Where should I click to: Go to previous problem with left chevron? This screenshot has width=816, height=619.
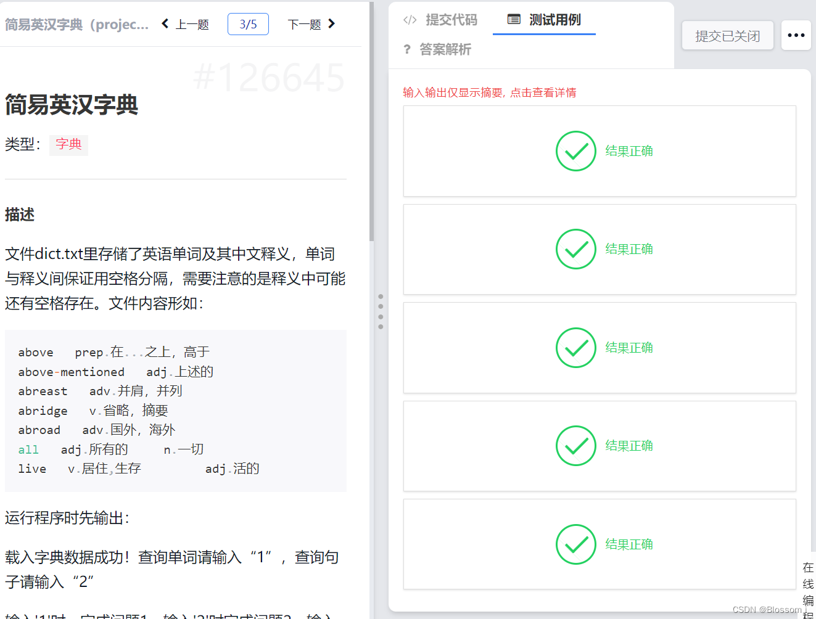165,23
